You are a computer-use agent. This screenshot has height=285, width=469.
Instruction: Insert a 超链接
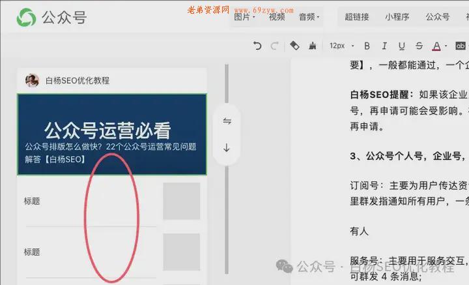357,17
